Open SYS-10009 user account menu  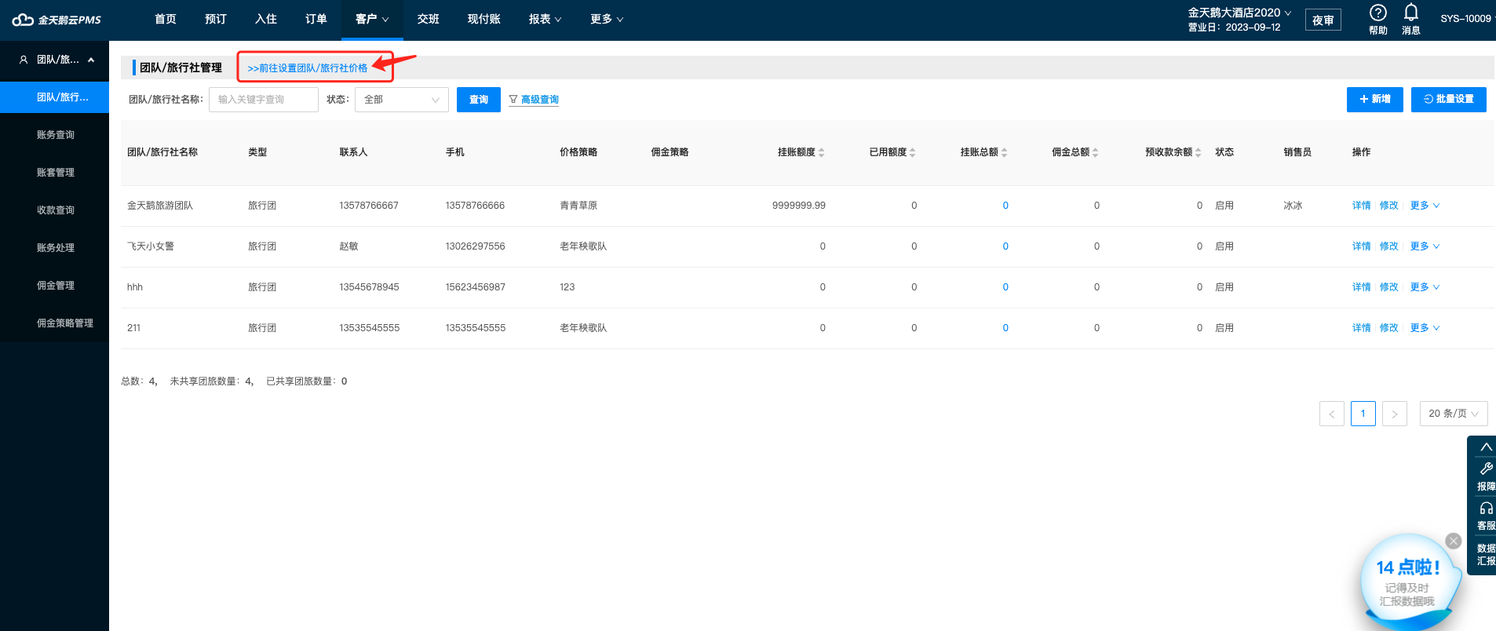coord(1467,19)
